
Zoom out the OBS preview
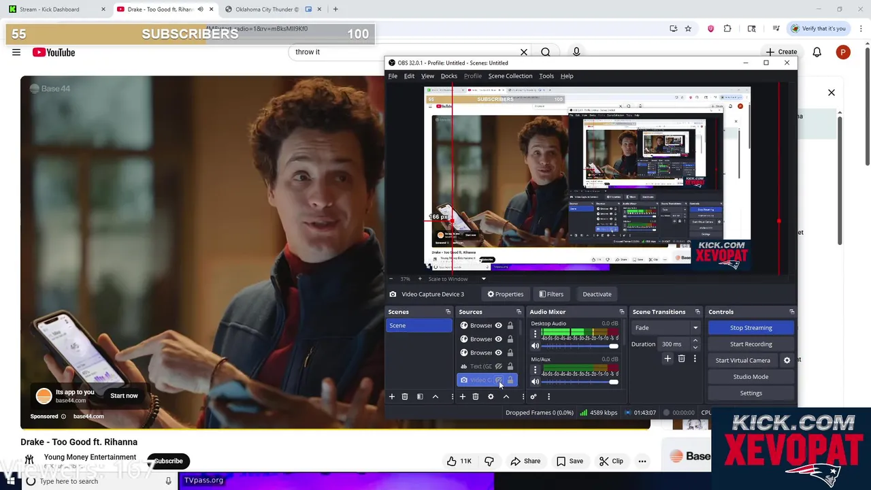tap(391, 279)
